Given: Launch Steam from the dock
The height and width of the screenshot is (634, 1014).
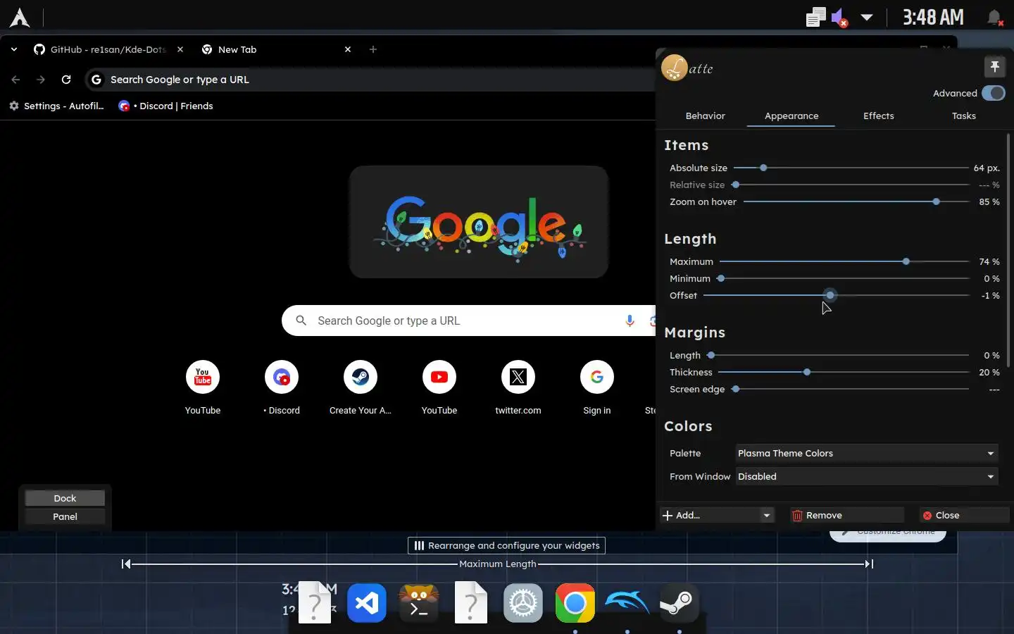Looking at the screenshot, I should 680,603.
